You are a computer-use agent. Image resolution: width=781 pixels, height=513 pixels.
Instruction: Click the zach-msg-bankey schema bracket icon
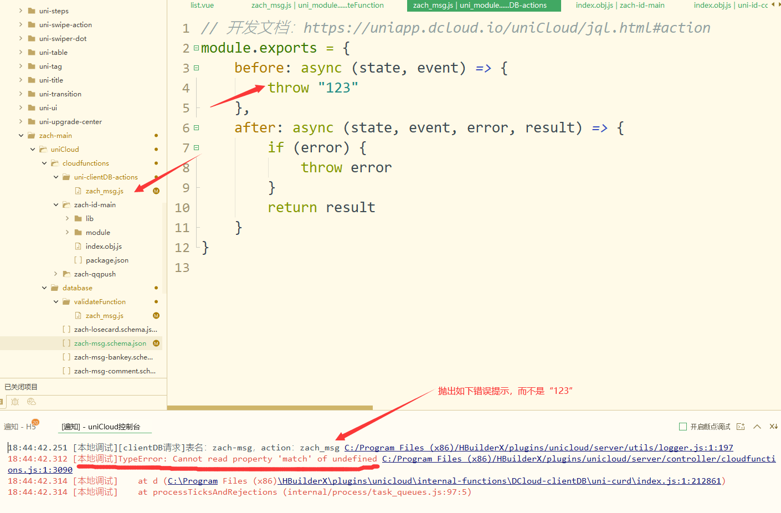[x=66, y=357]
